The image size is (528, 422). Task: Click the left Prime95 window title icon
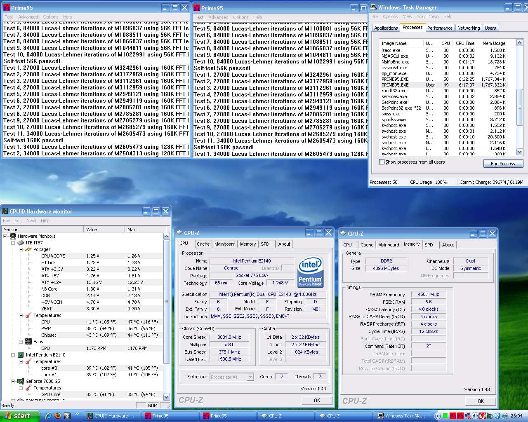click(x=7, y=7)
